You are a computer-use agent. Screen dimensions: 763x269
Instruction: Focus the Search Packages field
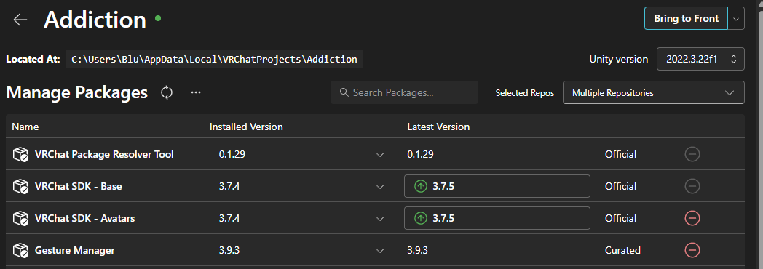tap(404, 92)
